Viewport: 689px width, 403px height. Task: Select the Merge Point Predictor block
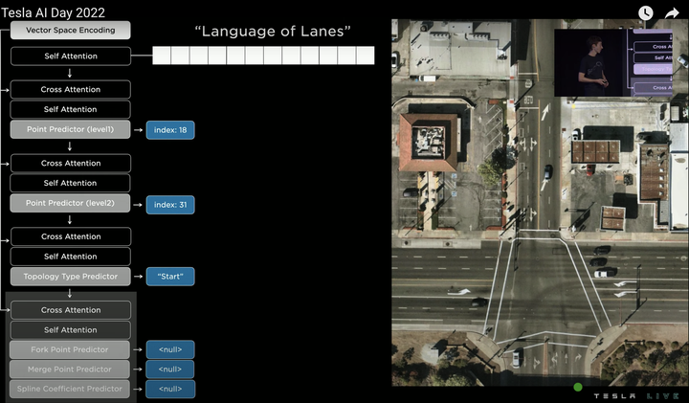pyautogui.click(x=70, y=369)
